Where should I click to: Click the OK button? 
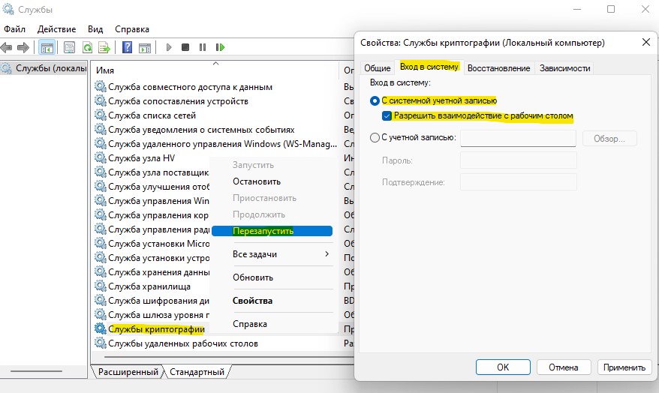pyautogui.click(x=503, y=367)
